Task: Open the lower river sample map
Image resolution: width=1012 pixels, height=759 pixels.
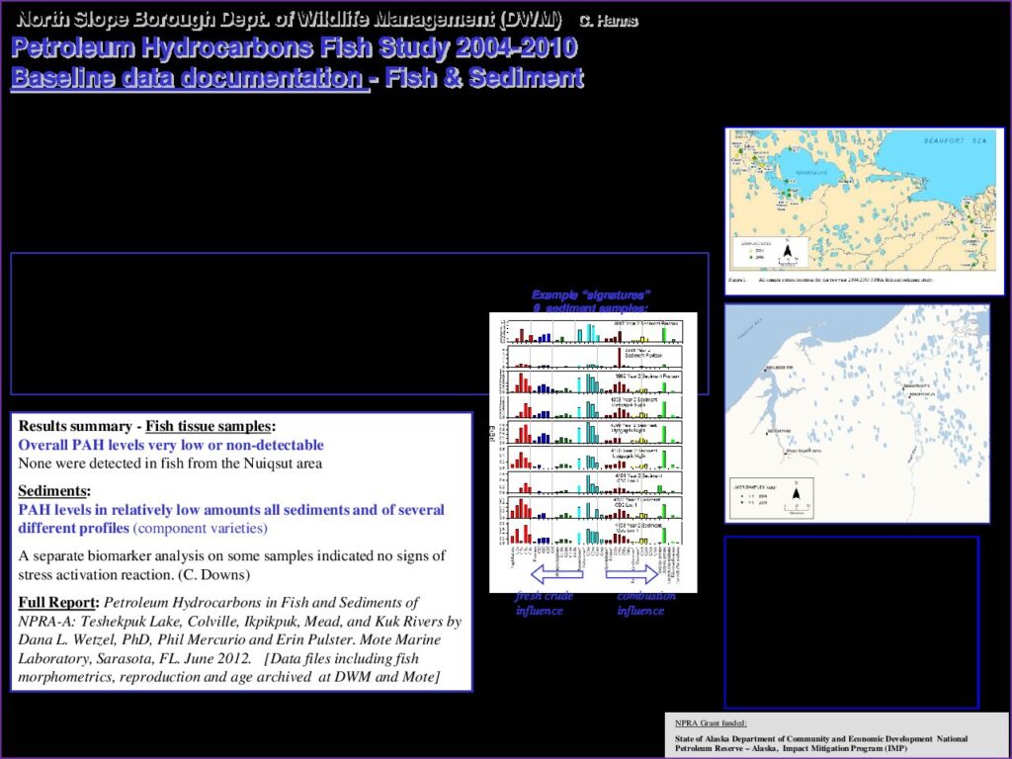Action: point(857,413)
